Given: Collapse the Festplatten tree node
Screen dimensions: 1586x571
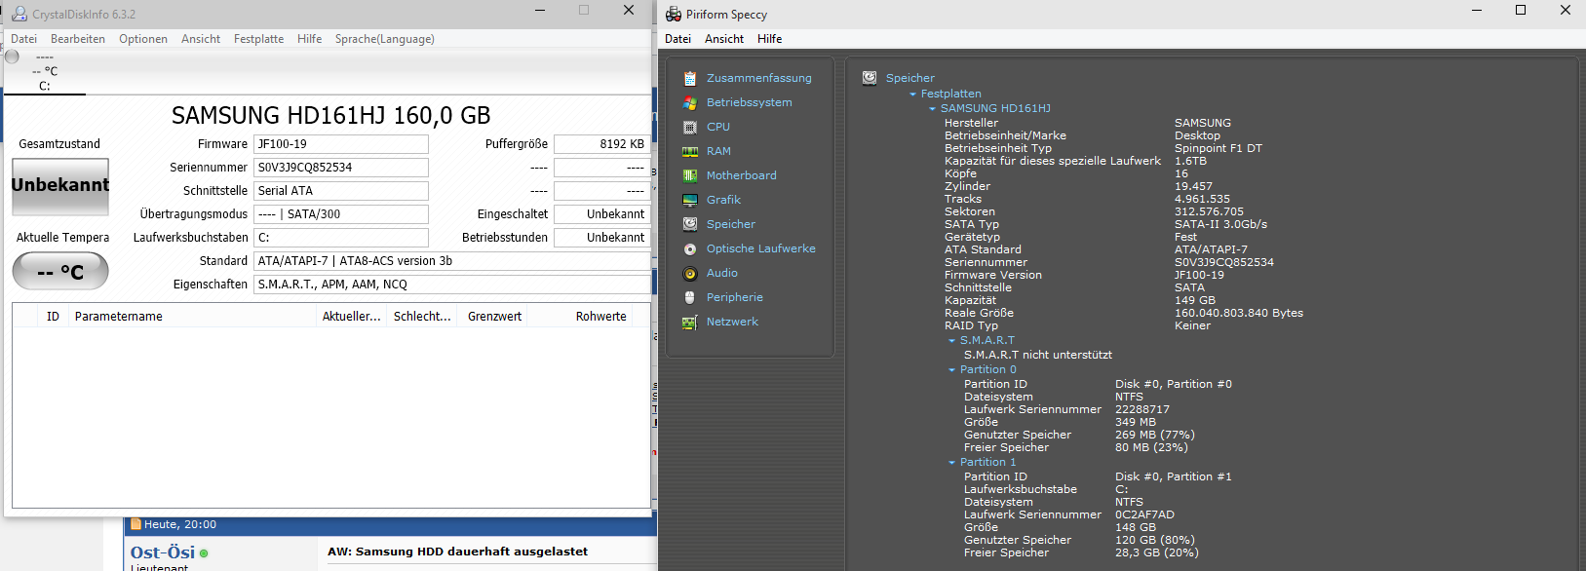Looking at the screenshot, I should point(913,95).
